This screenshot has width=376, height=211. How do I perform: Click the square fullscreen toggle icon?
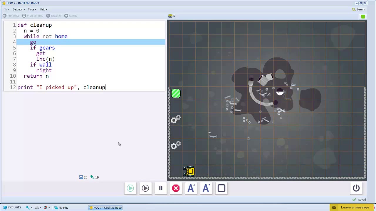point(221,188)
